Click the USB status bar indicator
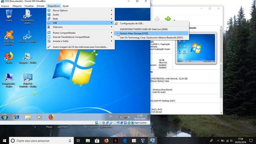The width and height of the screenshot is (256, 144). [111, 123]
